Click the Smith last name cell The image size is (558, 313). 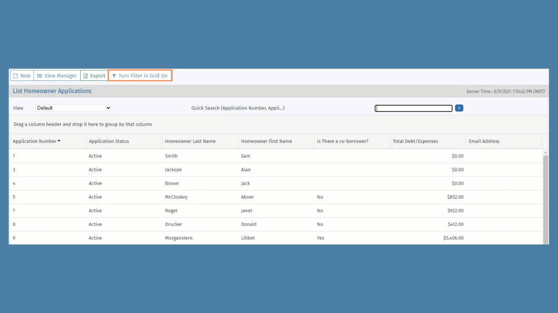pyautogui.click(x=171, y=156)
